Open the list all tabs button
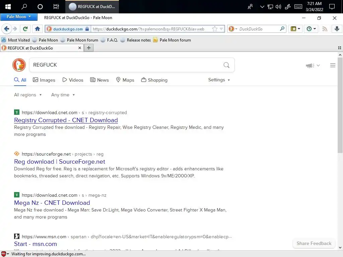 340,48
